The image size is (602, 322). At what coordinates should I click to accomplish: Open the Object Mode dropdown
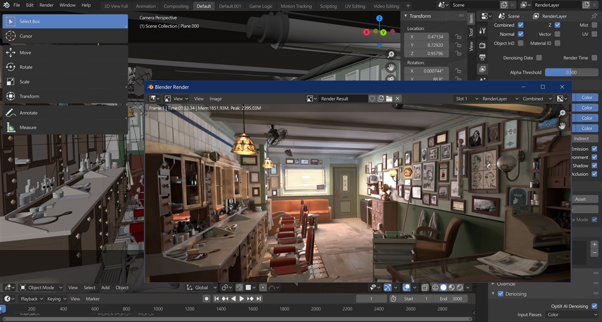point(41,287)
